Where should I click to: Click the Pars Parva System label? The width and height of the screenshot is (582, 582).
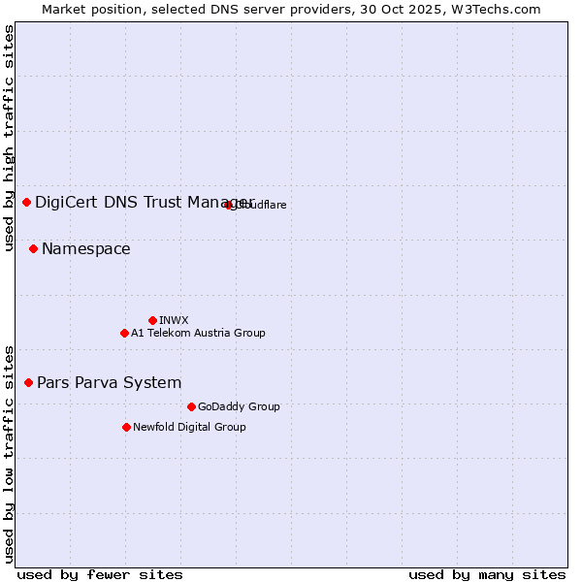coord(109,382)
